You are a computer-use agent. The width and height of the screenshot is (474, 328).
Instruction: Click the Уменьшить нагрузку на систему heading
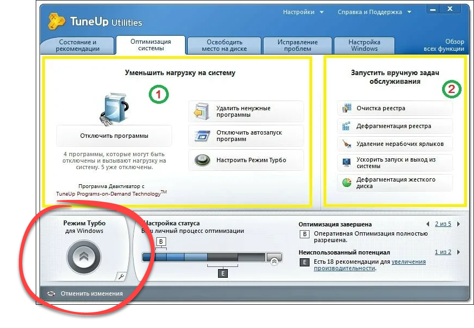click(180, 73)
